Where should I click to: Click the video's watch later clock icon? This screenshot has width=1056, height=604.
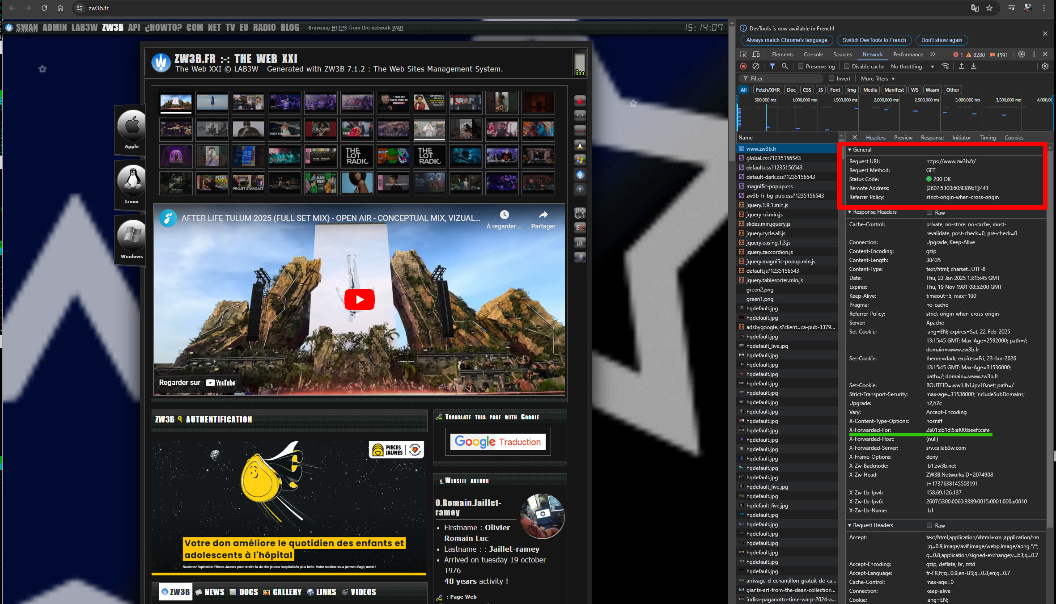504,215
